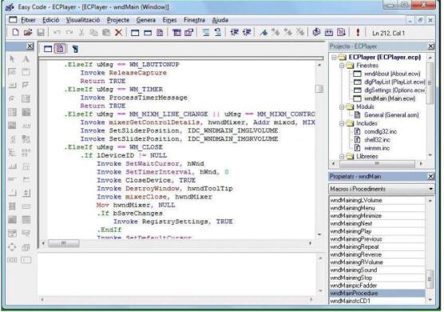This screenshot has height=312, width=444.
Task: Click the New file icon in toolbar
Action: (x=16, y=33)
